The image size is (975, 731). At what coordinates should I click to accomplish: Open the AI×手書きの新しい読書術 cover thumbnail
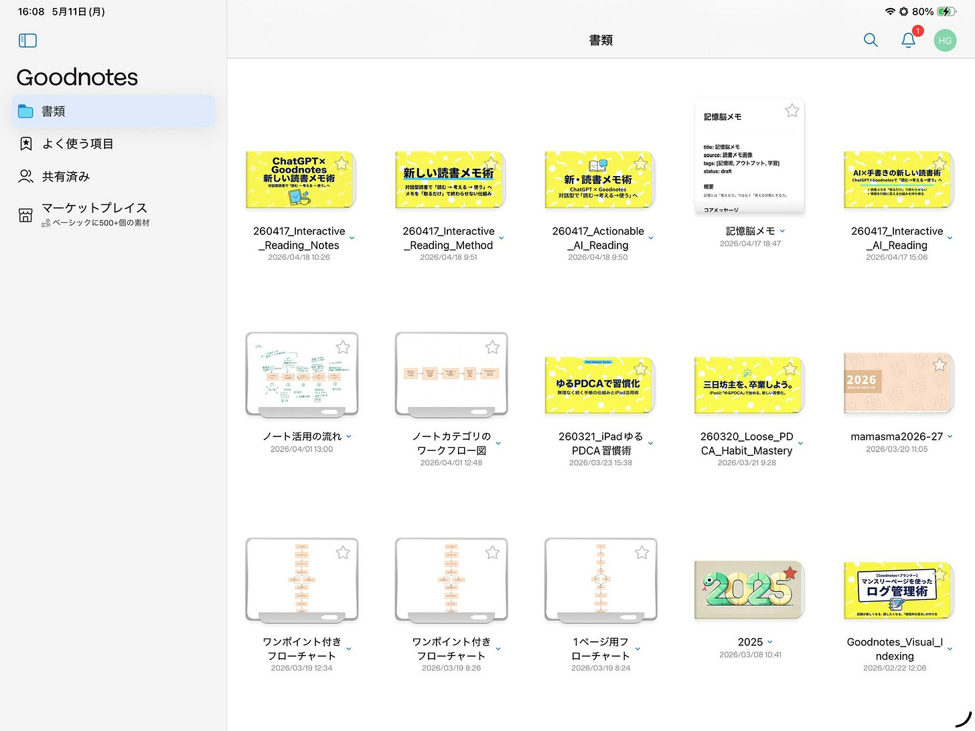coord(898,179)
